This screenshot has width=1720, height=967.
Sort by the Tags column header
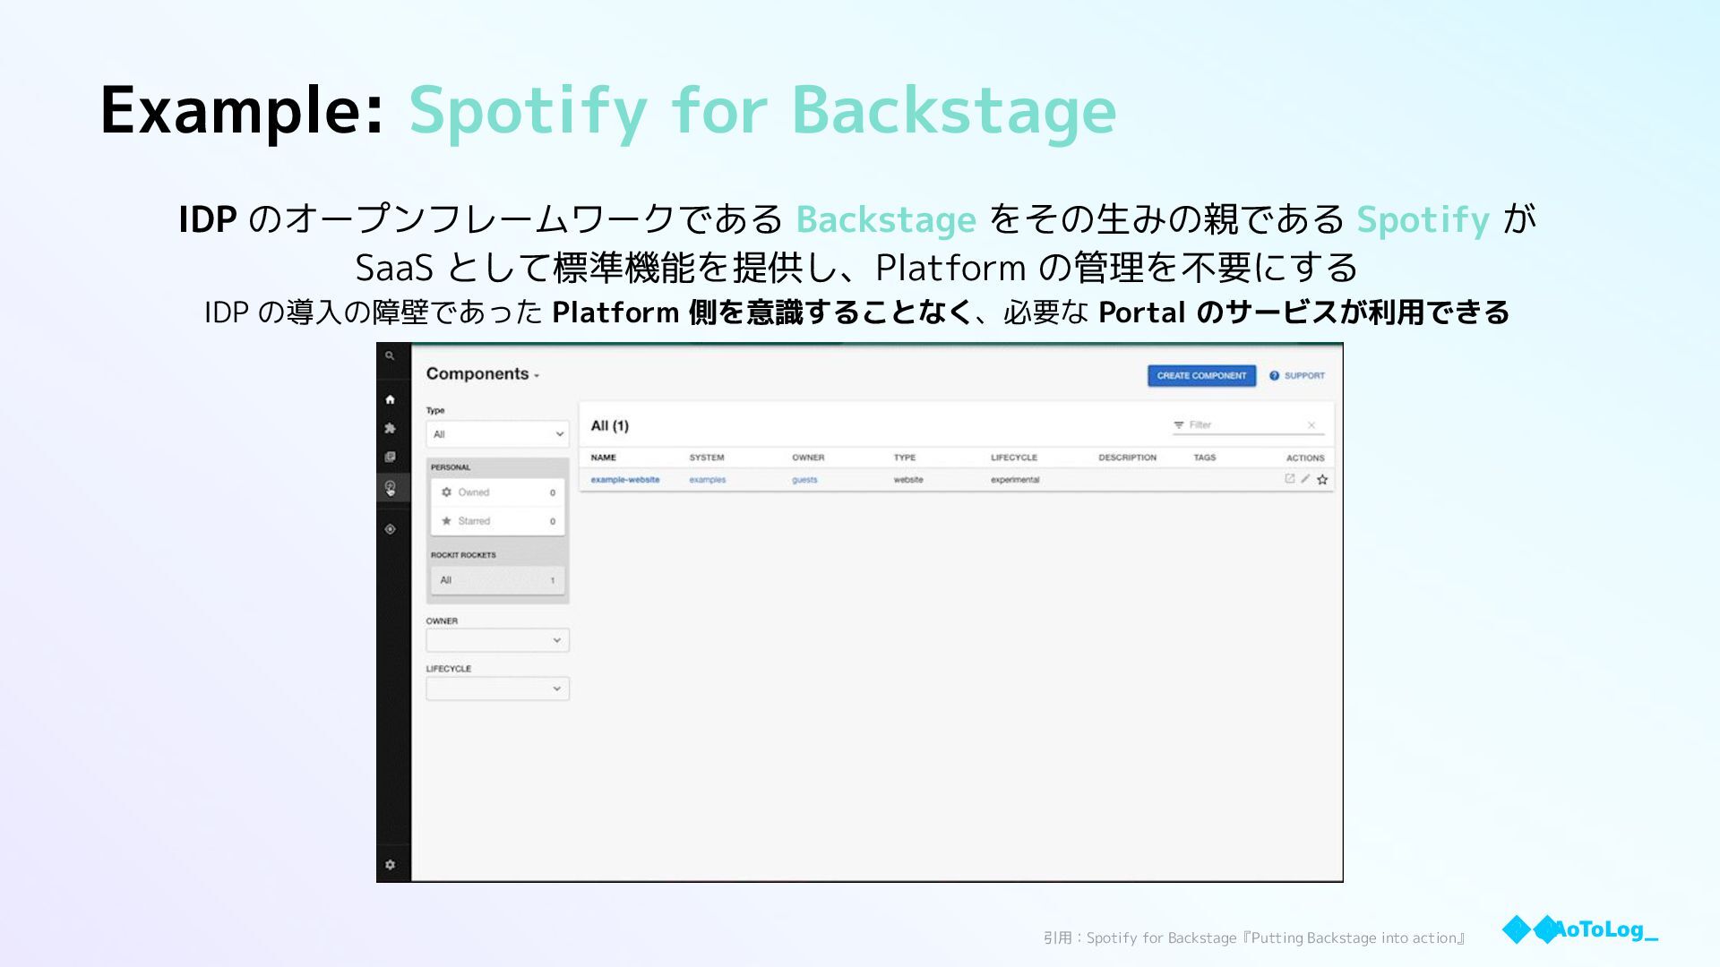(x=1205, y=458)
